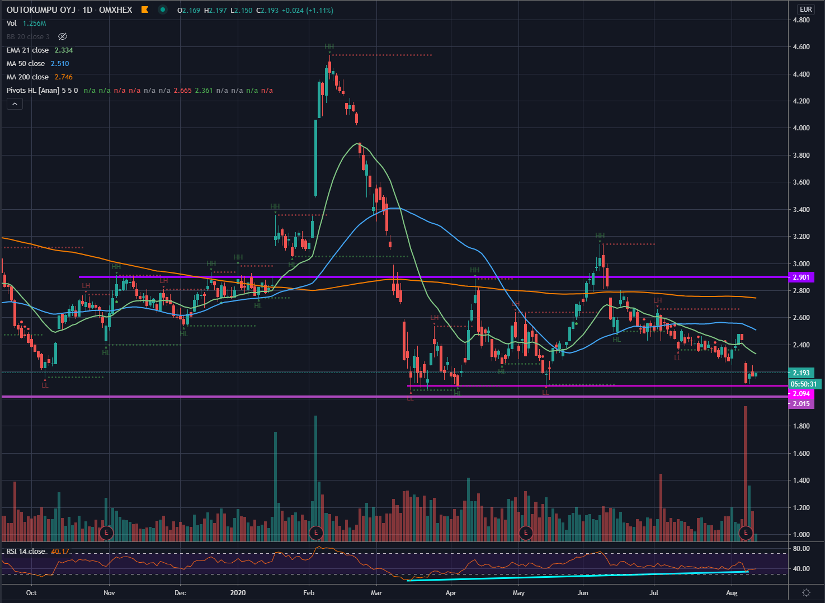Image resolution: width=825 pixels, height=603 pixels.
Task: Select the MA 50 close indicator legend
Action: point(26,64)
